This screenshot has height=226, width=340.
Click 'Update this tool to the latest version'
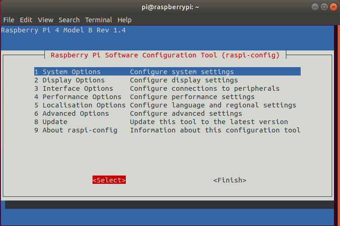click(209, 122)
